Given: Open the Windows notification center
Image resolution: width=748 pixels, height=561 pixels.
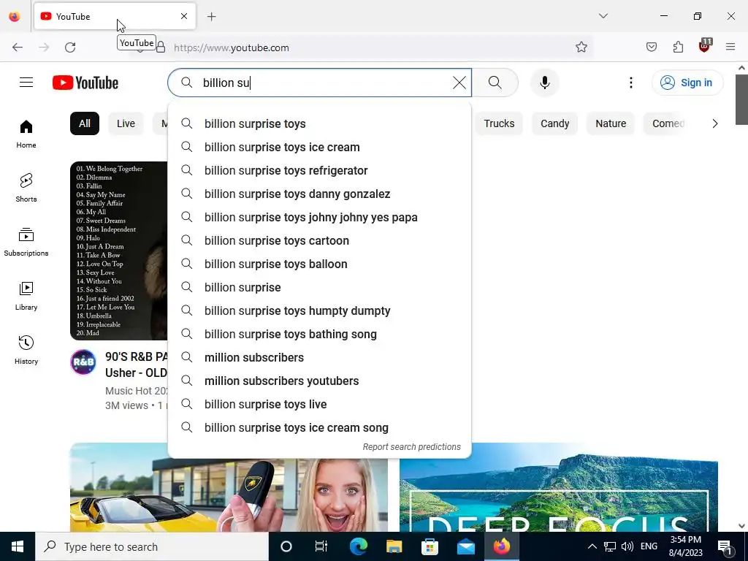Looking at the screenshot, I should click(725, 546).
